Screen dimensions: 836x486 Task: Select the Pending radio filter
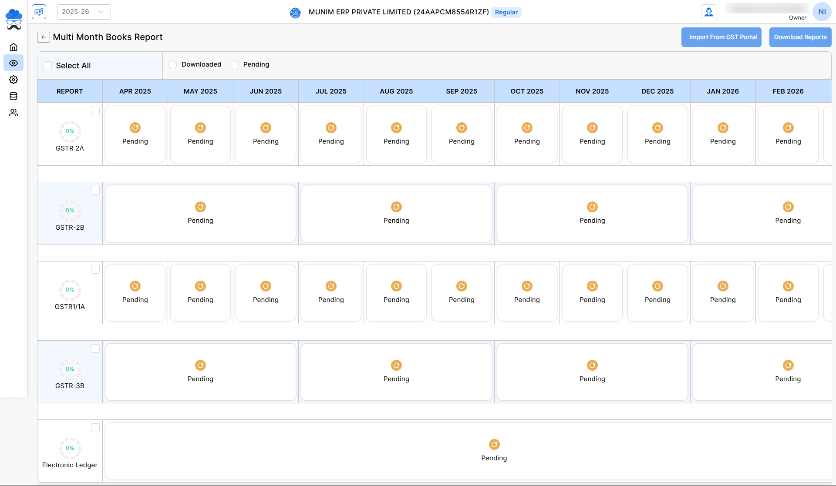click(x=234, y=64)
